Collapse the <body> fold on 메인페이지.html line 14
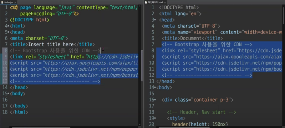 [155, 88]
